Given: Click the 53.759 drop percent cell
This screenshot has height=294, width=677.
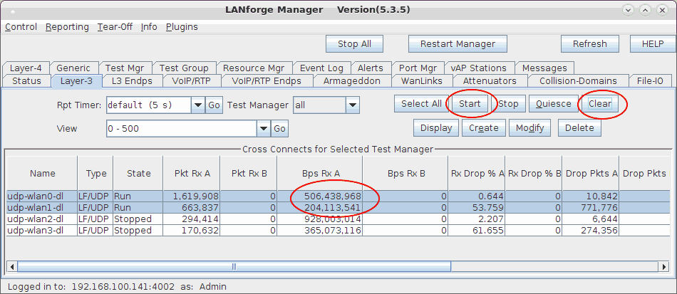Looking at the screenshot, I should click(x=477, y=208).
